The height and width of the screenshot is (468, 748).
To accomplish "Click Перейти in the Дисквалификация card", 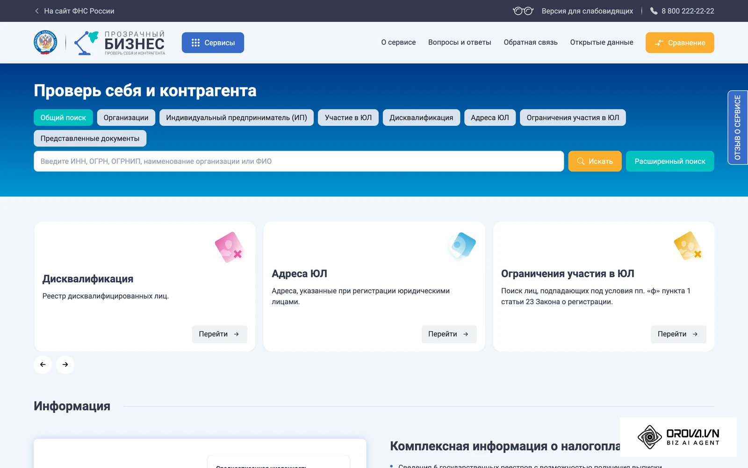I will [219, 334].
